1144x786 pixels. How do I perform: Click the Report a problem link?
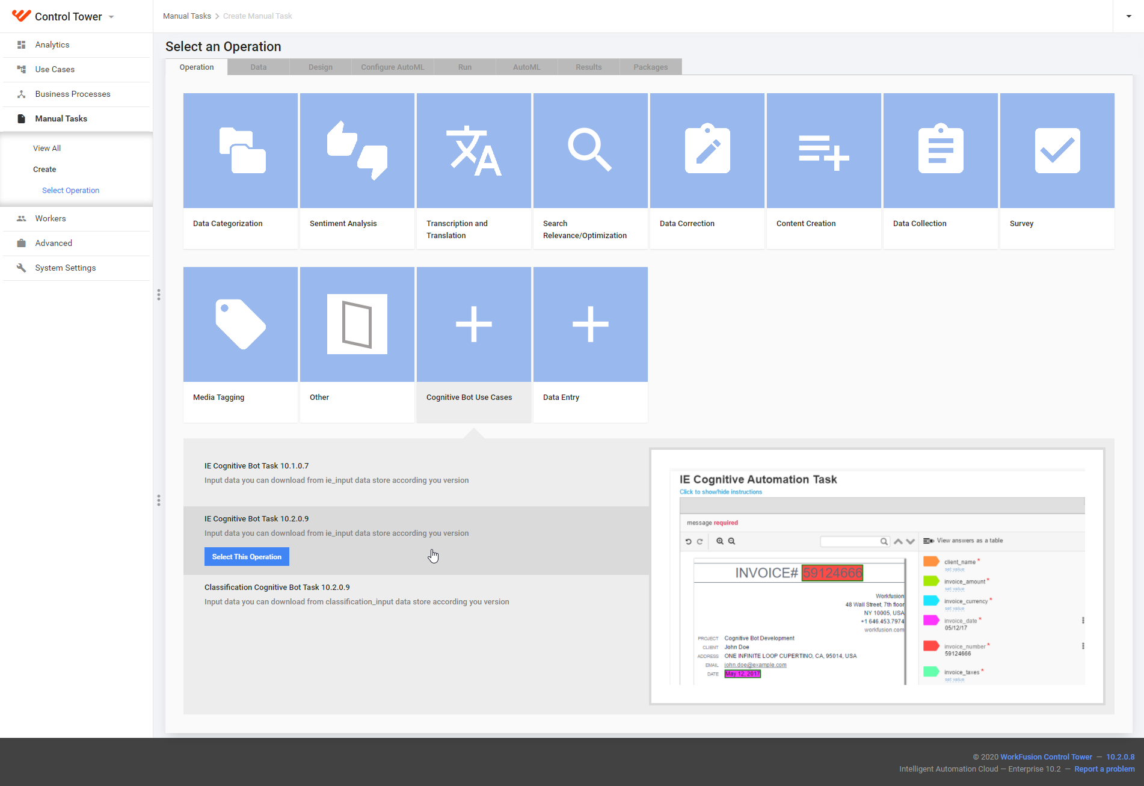pyautogui.click(x=1104, y=769)
